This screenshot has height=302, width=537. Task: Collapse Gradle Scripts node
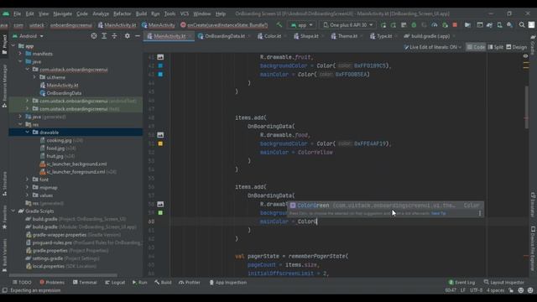coord(13,211)
